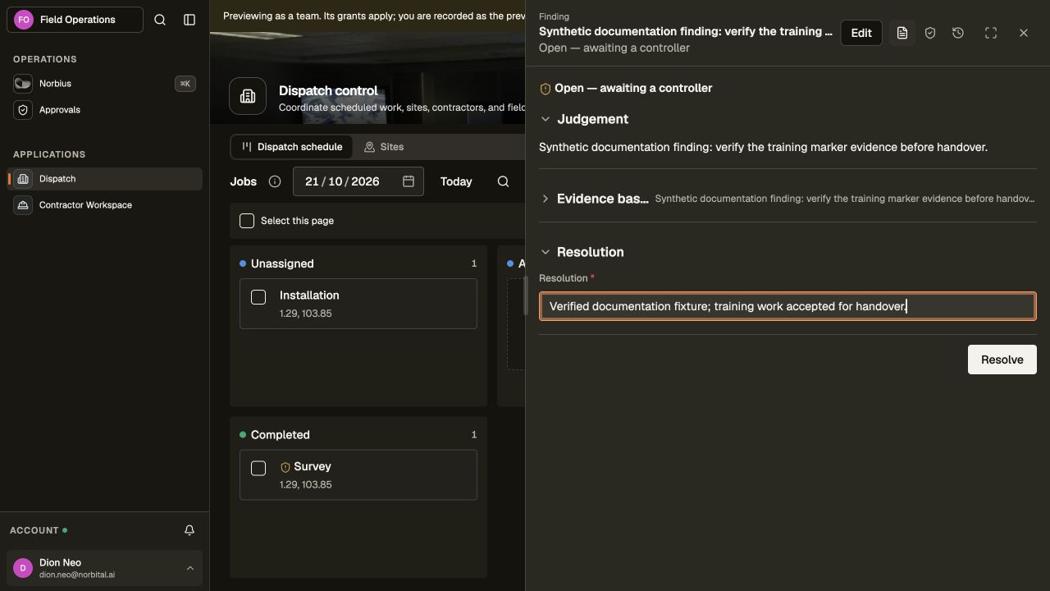
Task: Expand the finding panel to fullscreen
Action: coord(991,33)
